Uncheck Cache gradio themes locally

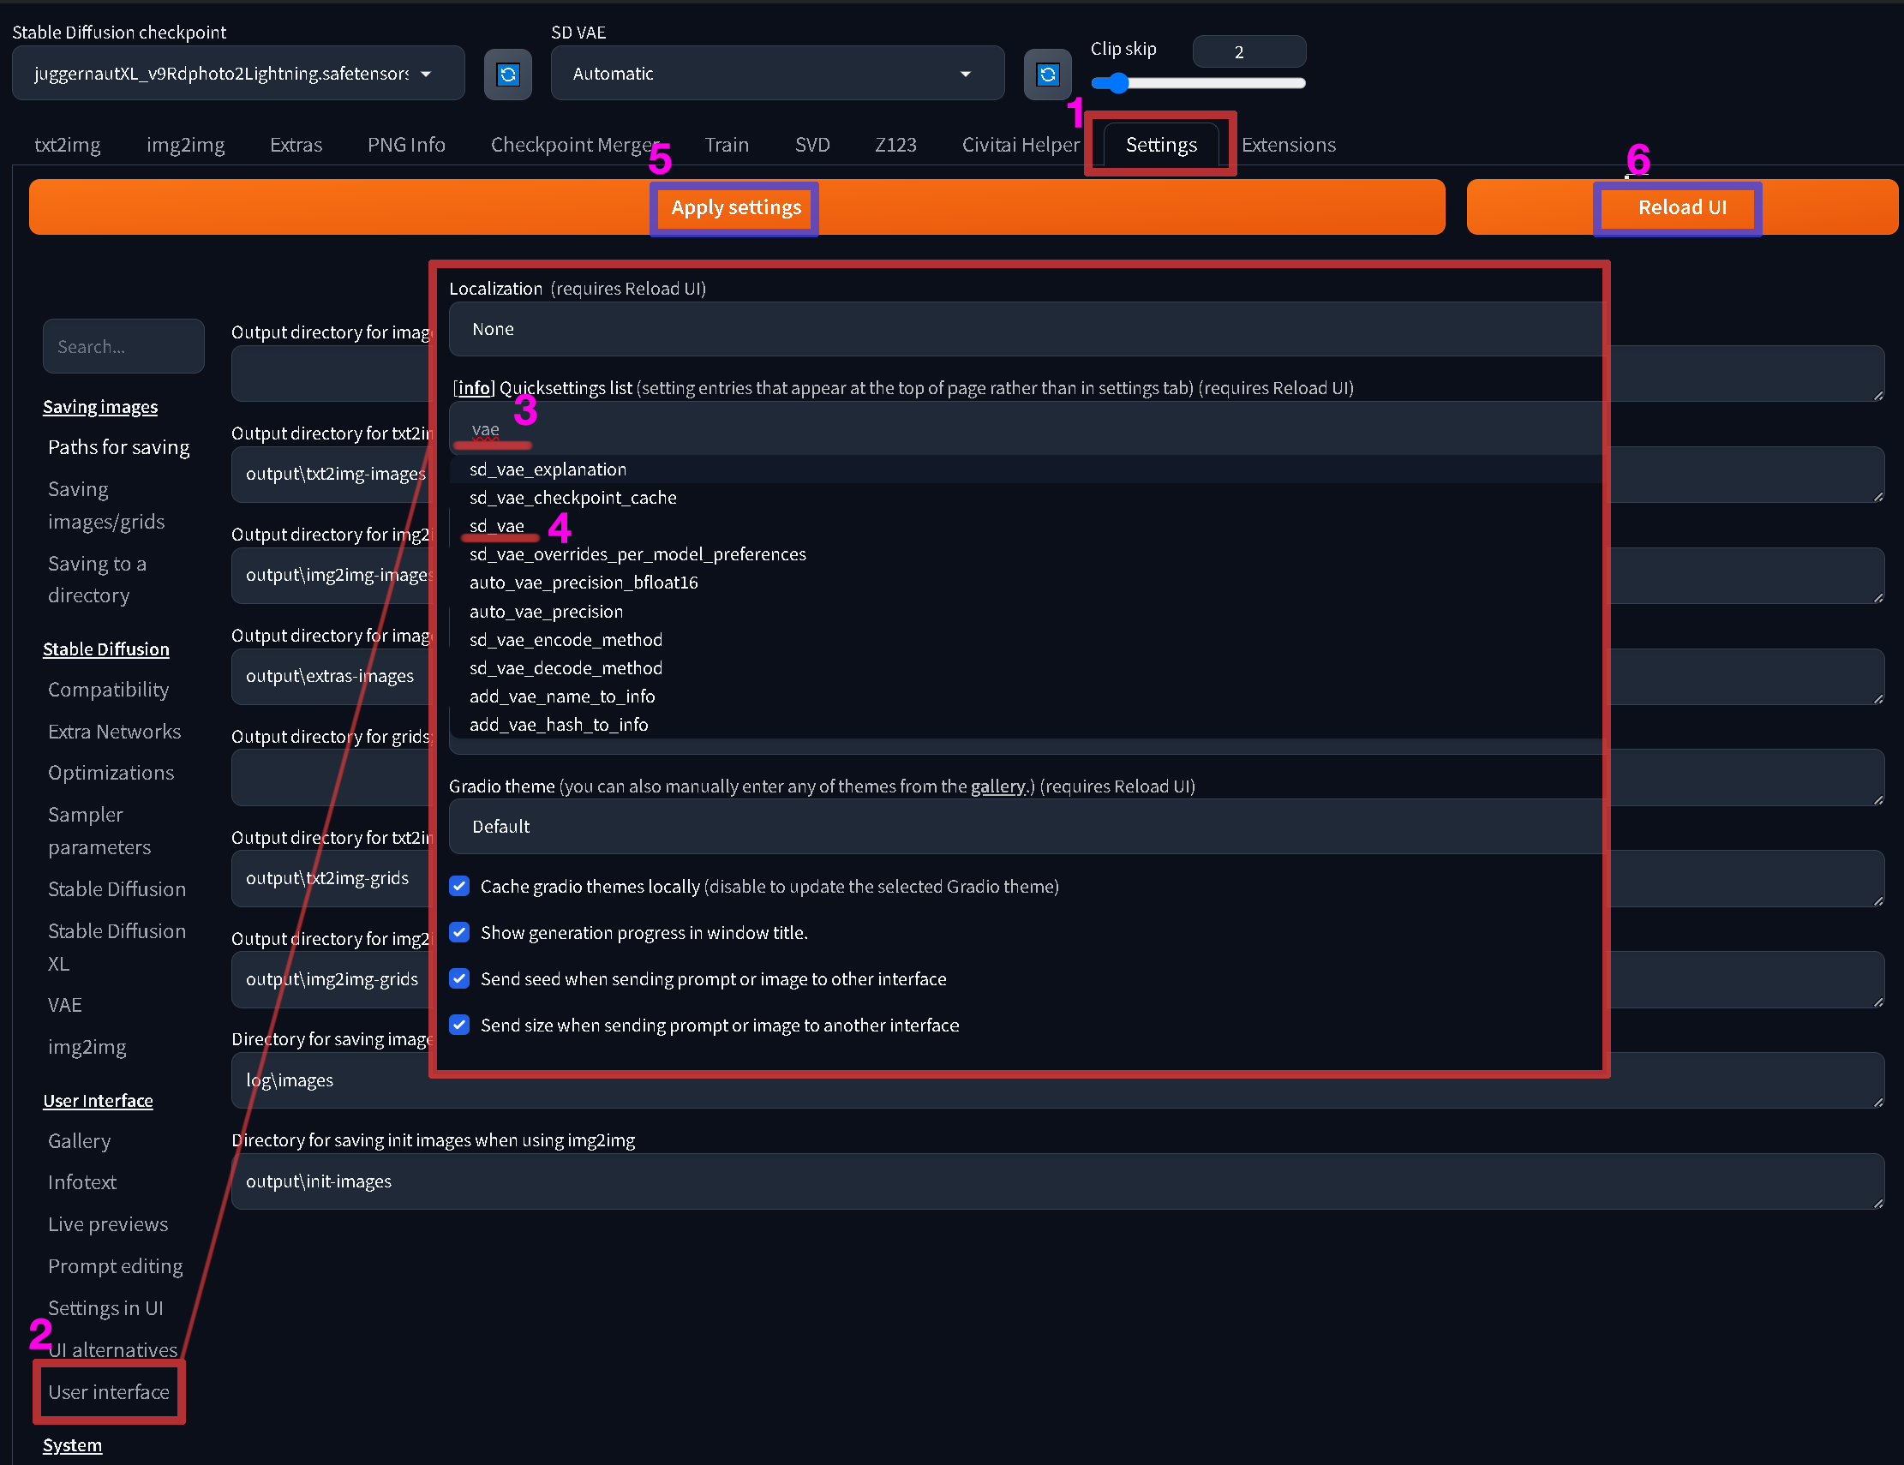pos(459,887)
